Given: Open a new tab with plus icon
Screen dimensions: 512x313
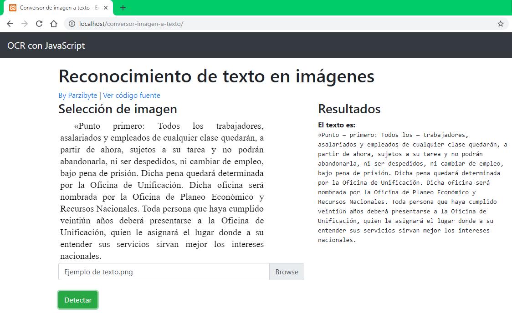Looking at the screenshot, I should coord(123,8).
